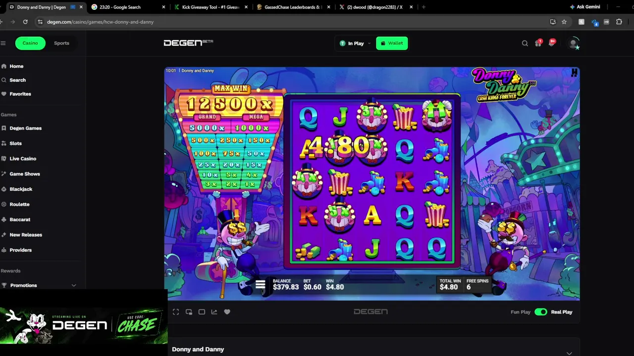634x356 pixels.
Task: Expand the Donny and Danny info panel
Action: point(569,353)
